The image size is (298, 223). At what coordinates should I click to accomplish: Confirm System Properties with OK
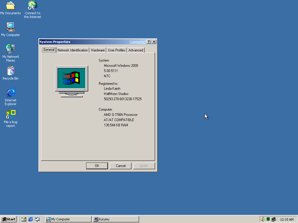(97, 166)
